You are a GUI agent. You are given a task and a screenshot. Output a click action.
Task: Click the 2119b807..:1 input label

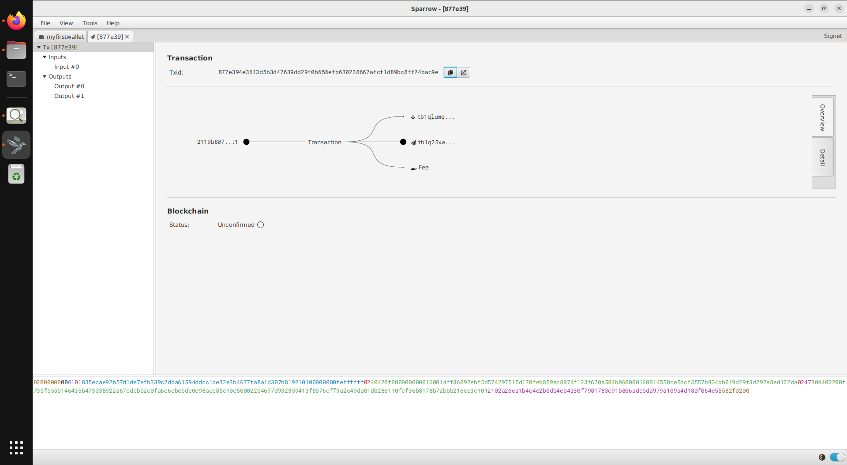coord(217,142)
